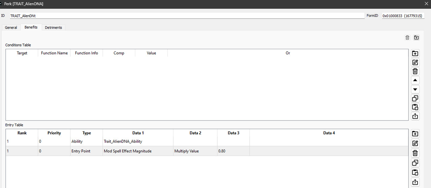Click the Data 3 column header
The width and height of the screenshot is (431, 188).
click(x=233, y=133)
